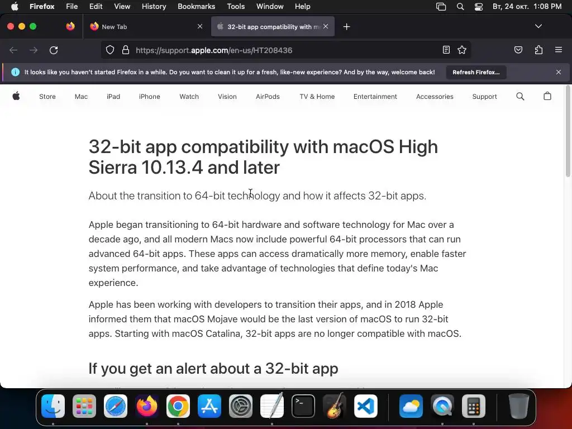
Task: Open the App Store from the Dock
Action: [x=209, y=406]
